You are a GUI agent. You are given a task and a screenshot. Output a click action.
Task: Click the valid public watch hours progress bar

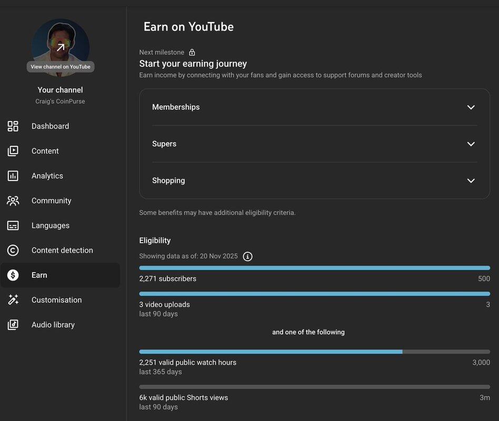[x=314, y=352]
